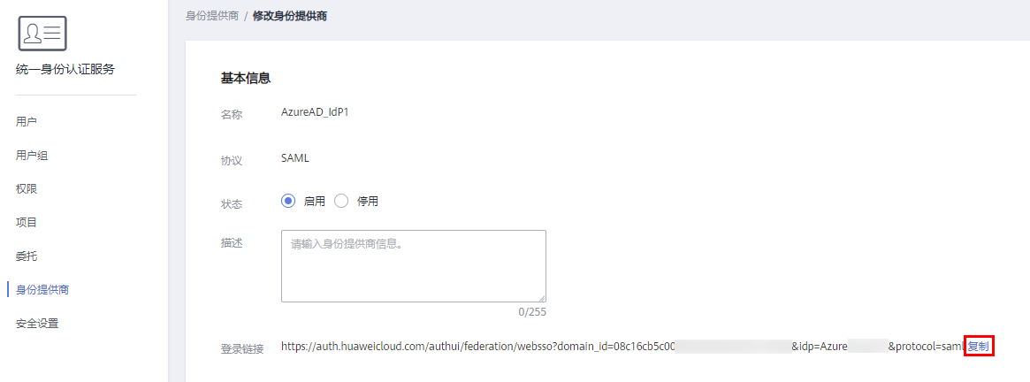Click the huaweicloud login link URL text
This screenshot has width=1030, height=382.
[x=622, y=346]
